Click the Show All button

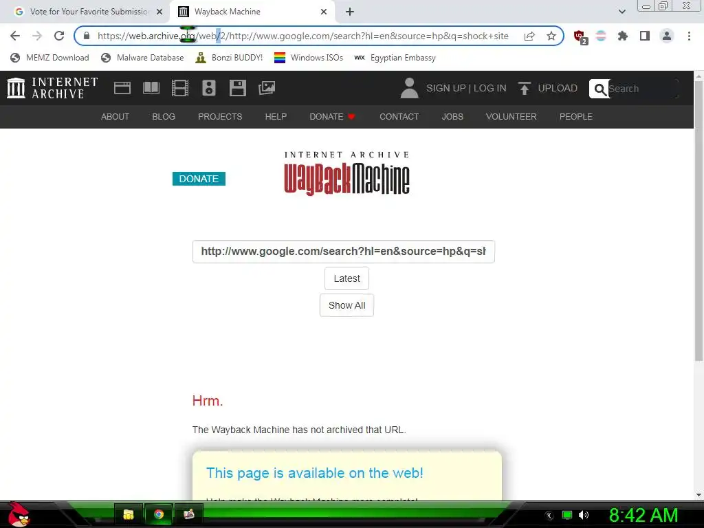point(346,305)
